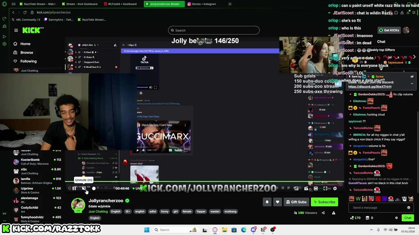Expand the pinned message chevron
This screenshot has height=235, width=419.
point(412,84)
